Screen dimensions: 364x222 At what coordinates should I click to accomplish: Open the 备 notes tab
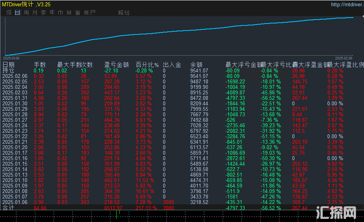[x=77, y=13]
